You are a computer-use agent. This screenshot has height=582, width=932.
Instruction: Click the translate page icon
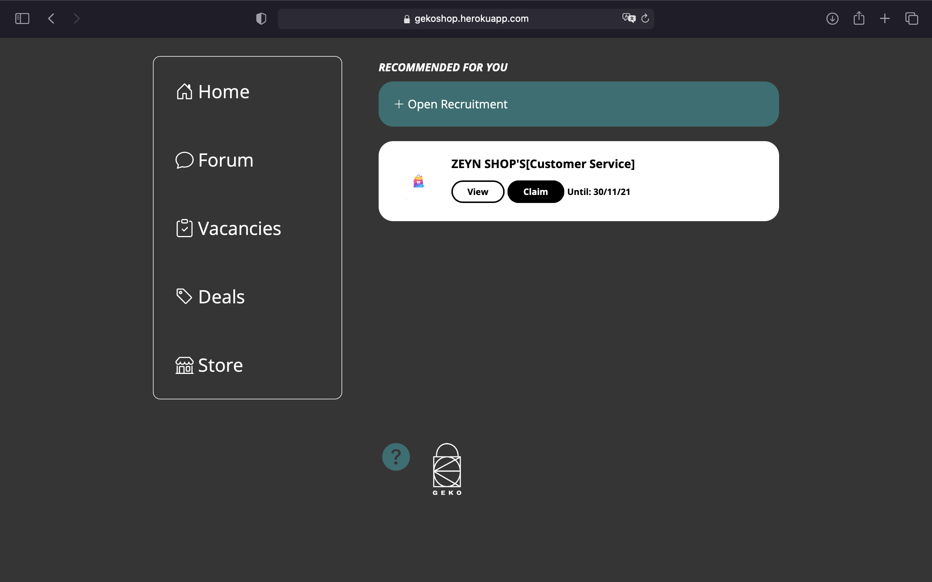(x=628, y=19)
